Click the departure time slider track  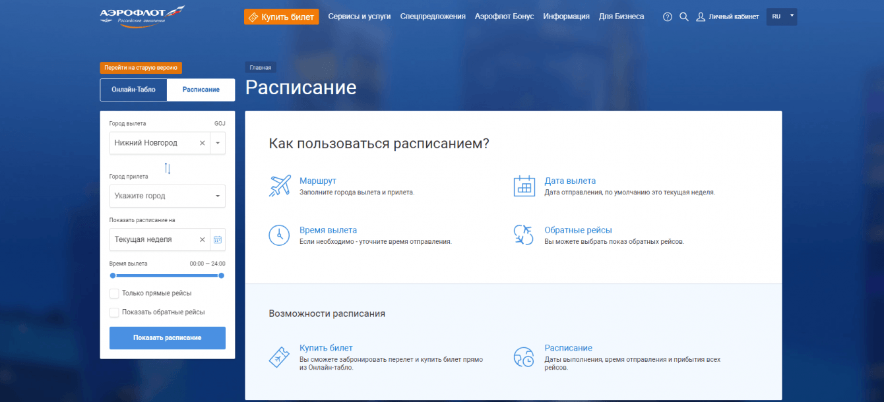167,275
